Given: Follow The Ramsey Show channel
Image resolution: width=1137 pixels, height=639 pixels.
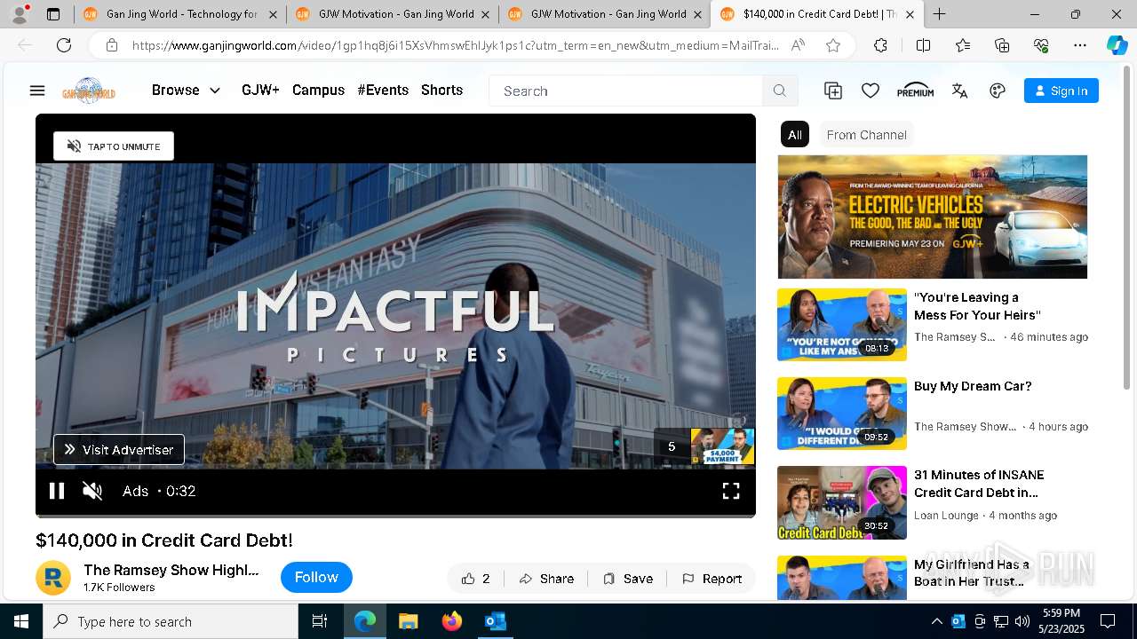Looking at the screenshot, I should pos(316,578).
